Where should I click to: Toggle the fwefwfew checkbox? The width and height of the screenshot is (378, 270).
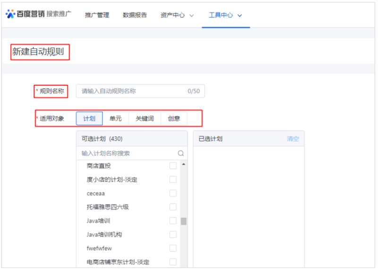point(173,248)
